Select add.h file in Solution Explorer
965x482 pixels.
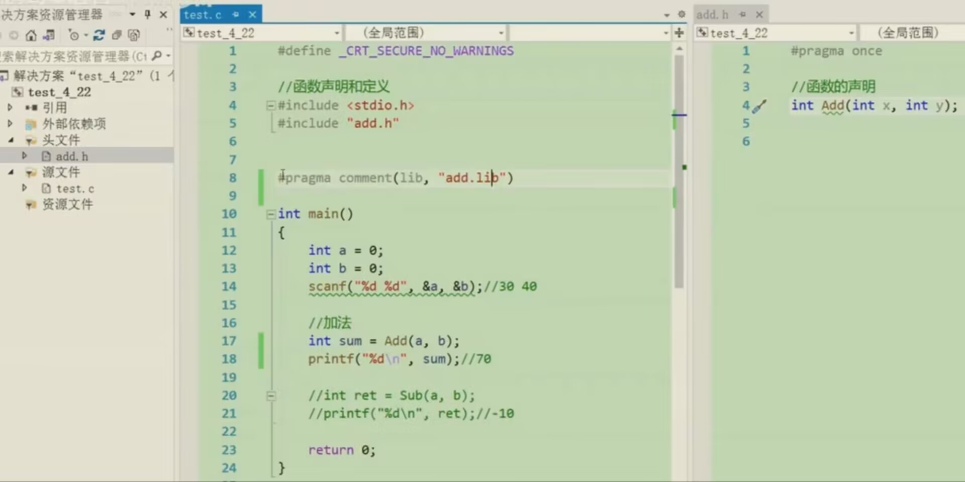[72, 156]
